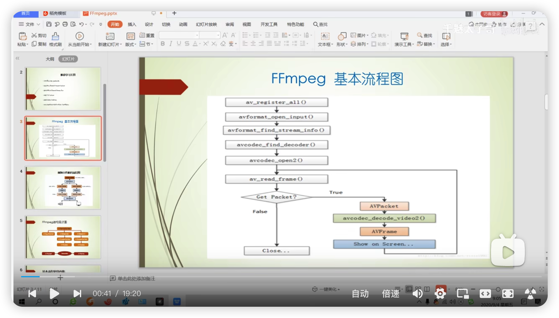559x318 pixels.
Task: Open the 倍速 playback speed menu
Action: click(x=390, y=293)
